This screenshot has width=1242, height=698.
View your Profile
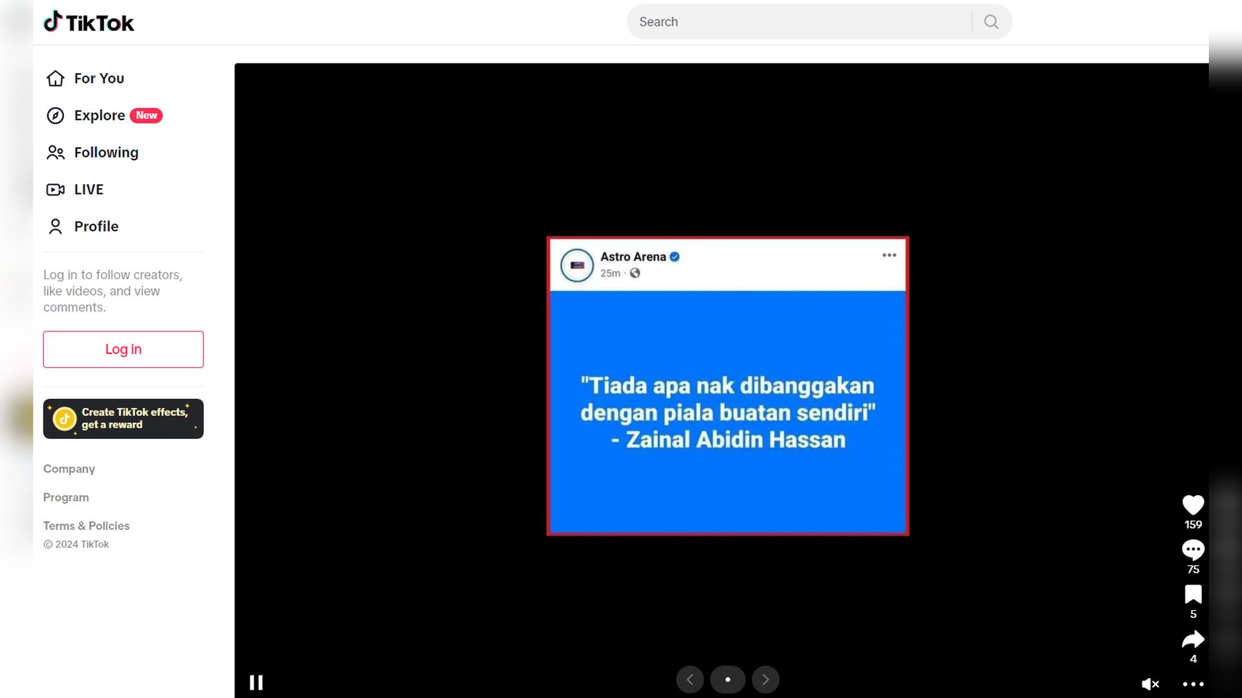click(x=96, y=226)
